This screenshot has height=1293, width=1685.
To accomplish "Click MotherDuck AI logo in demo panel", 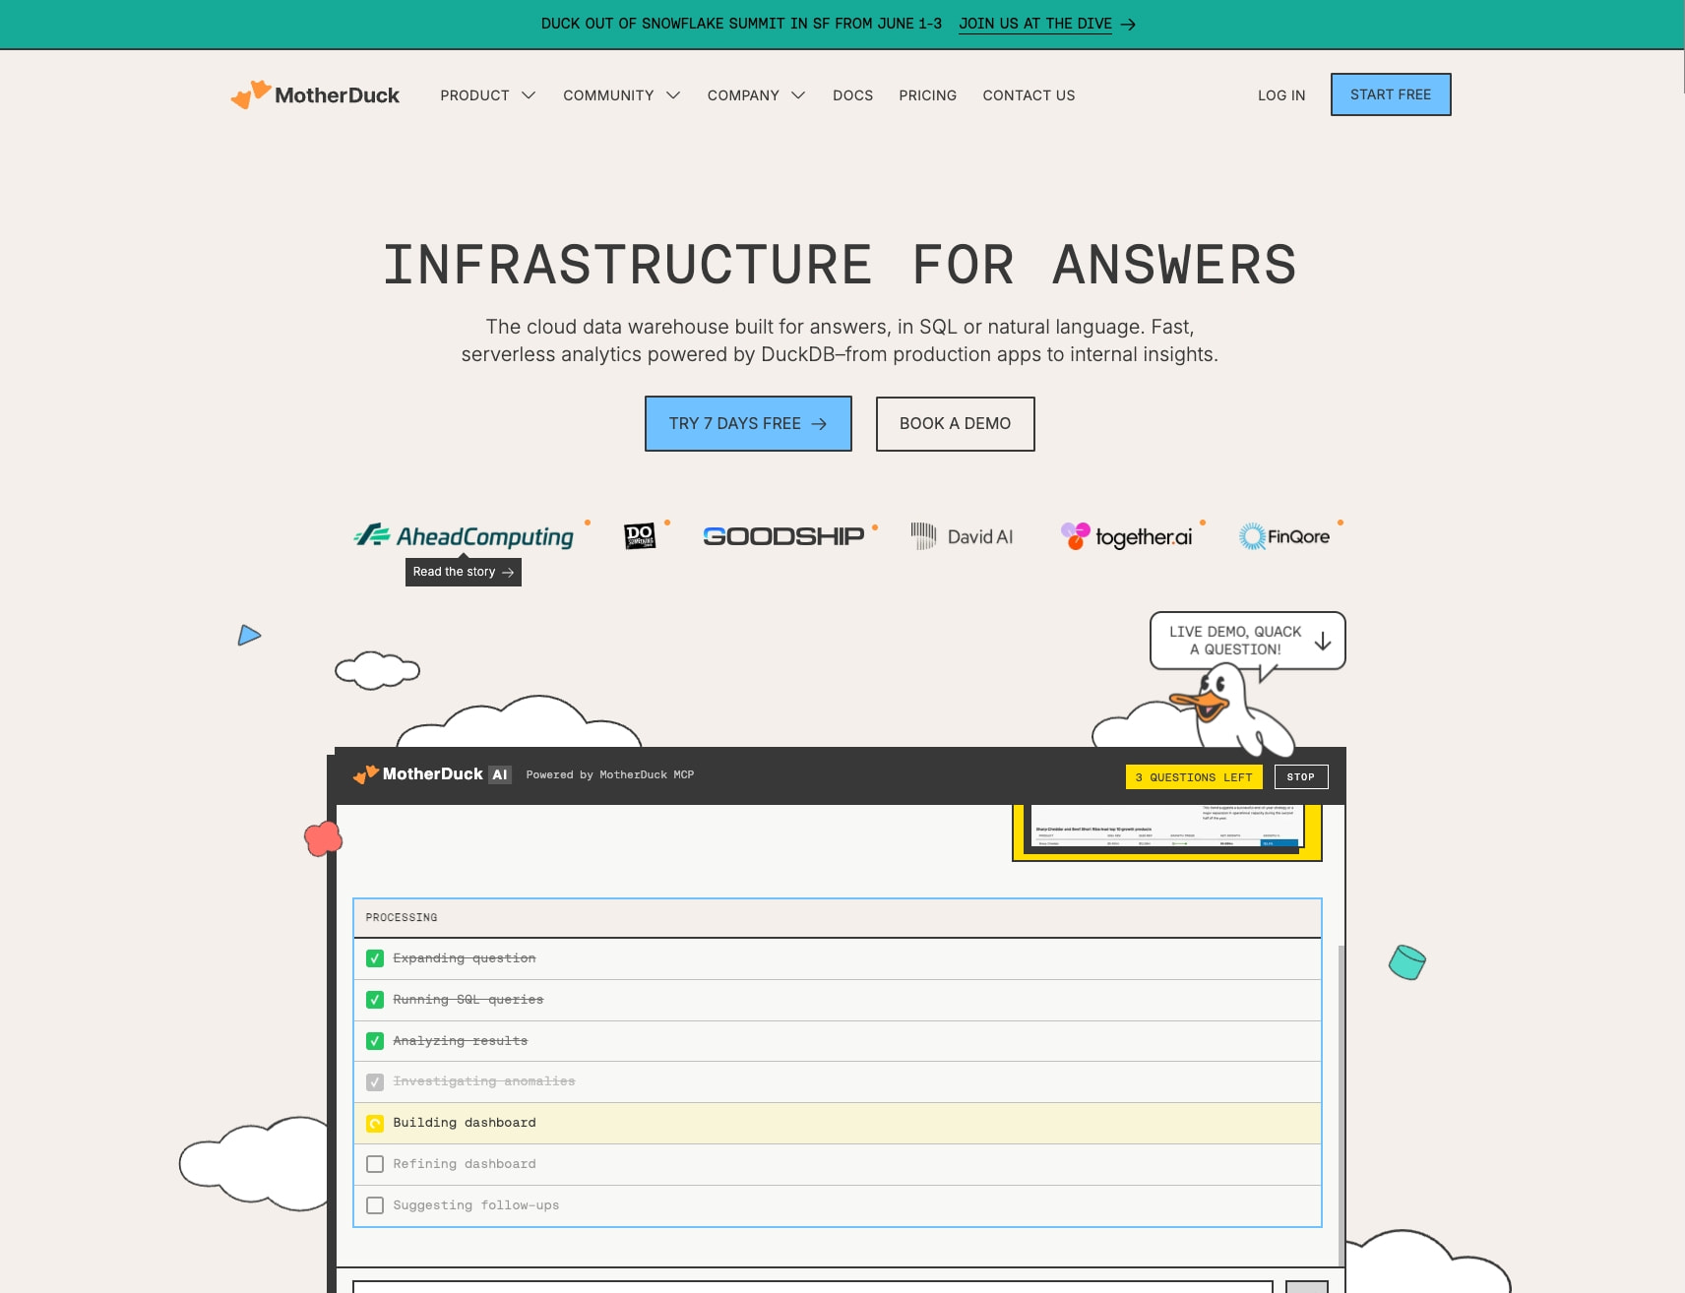I will click(x=432, y=774).
